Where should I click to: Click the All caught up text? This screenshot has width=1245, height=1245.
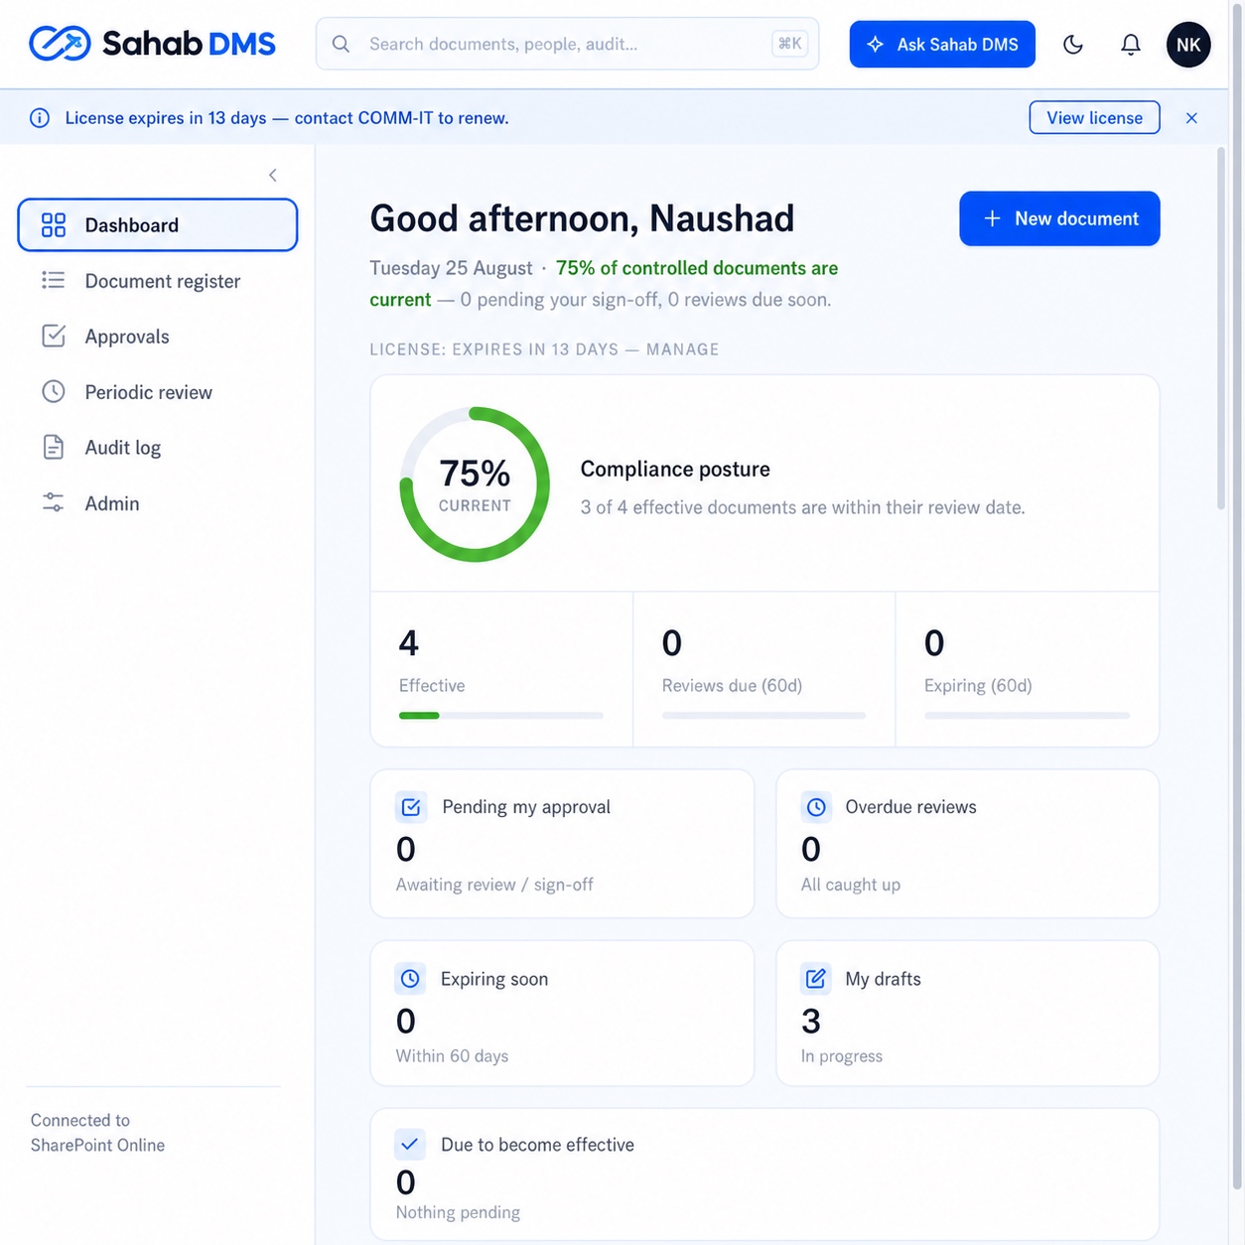851,885
